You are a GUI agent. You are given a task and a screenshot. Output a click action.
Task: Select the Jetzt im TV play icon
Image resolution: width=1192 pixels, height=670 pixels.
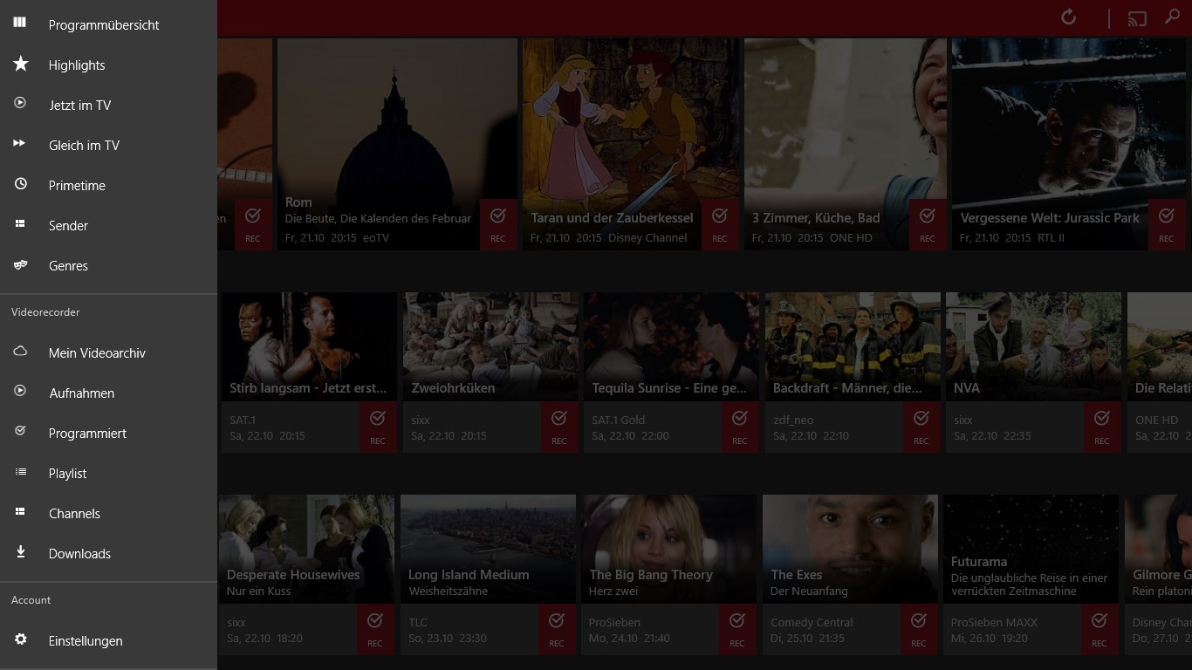click(x=19, y=105)
